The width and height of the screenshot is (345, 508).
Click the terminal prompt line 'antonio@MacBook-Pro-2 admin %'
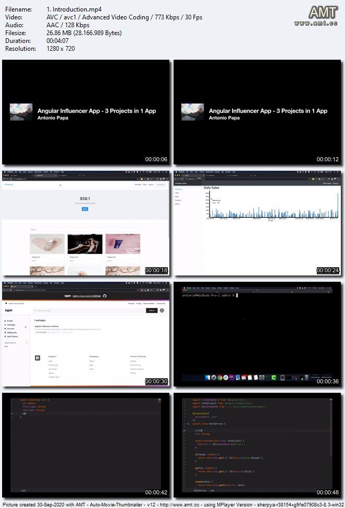(209, 295)
